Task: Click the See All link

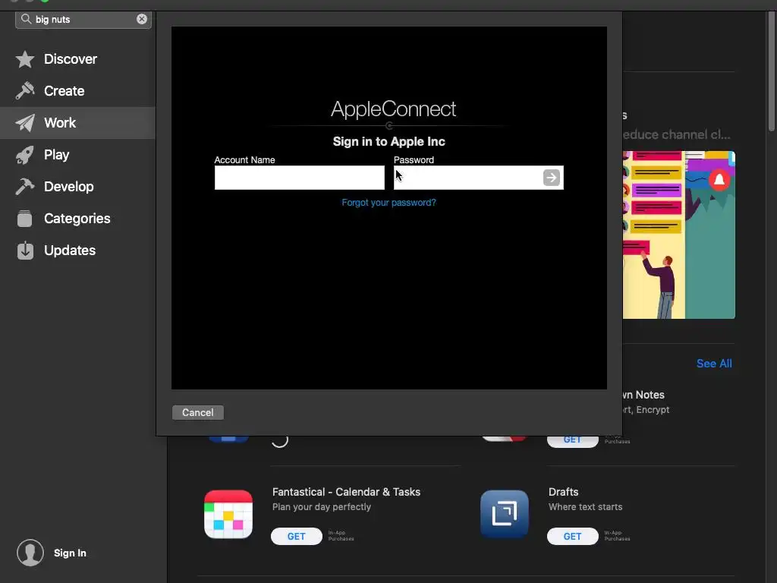Action: pyautogui.click(x=714, y=364)
